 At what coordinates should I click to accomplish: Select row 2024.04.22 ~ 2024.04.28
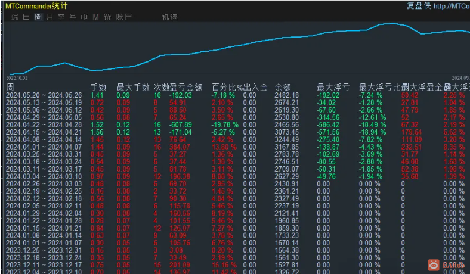(x=236, y=125)
